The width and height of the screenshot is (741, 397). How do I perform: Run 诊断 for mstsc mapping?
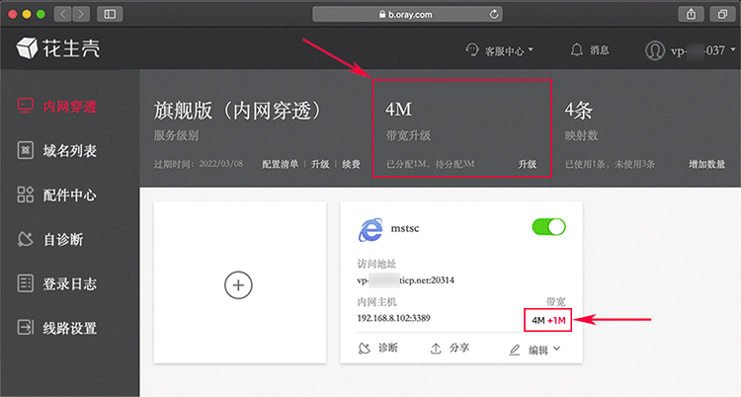(378, 349)
